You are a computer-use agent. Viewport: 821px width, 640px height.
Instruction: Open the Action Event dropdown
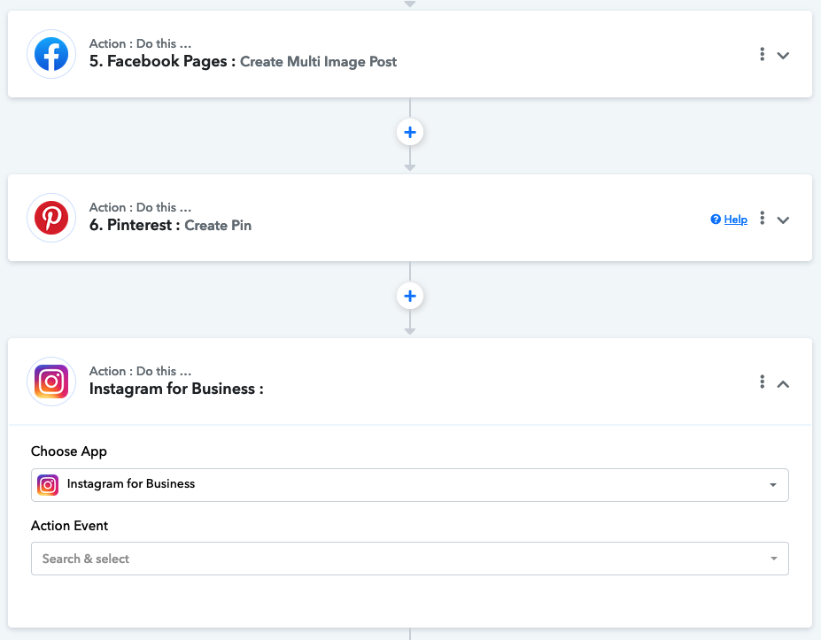point(410,559)
